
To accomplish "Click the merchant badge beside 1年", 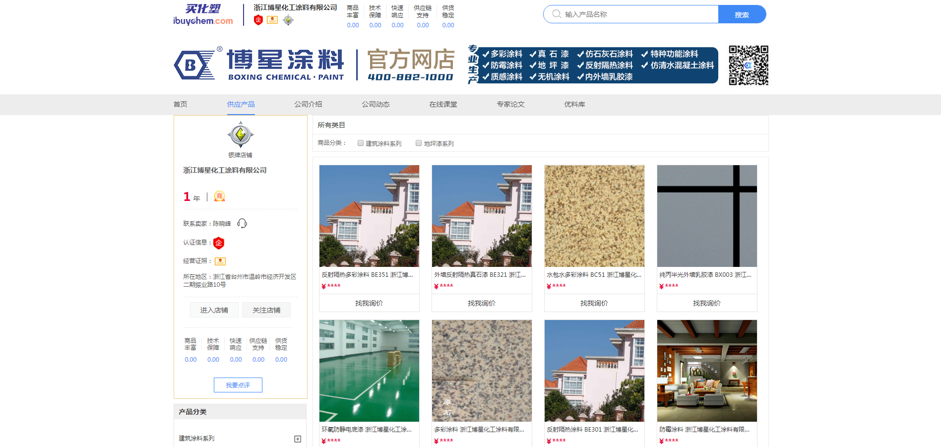I will [219, 196].
